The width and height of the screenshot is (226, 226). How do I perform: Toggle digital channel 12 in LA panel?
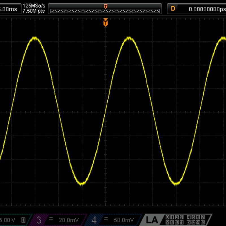point(189,222)
